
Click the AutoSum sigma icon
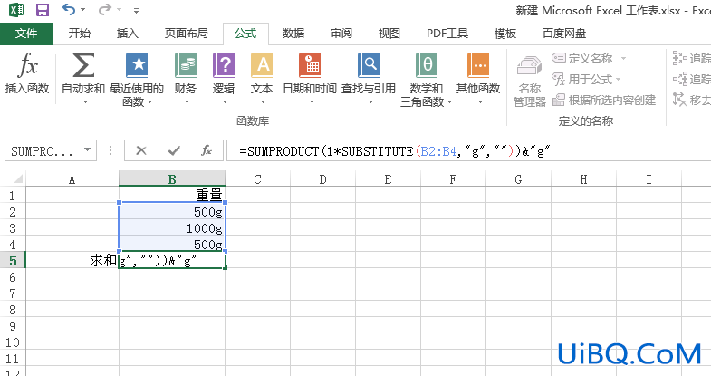83,65
